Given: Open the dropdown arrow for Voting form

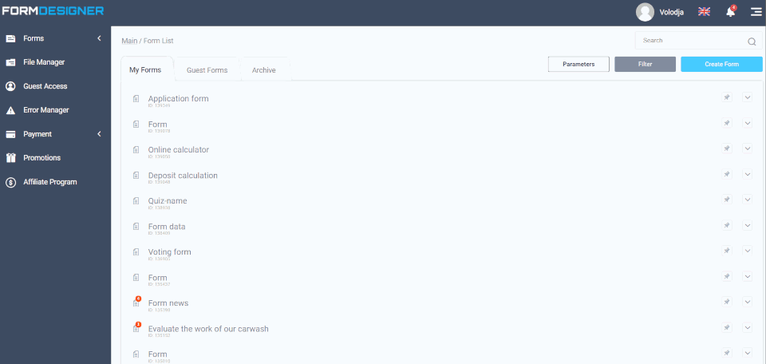Looking at the screenshot, I should [748, 251].
